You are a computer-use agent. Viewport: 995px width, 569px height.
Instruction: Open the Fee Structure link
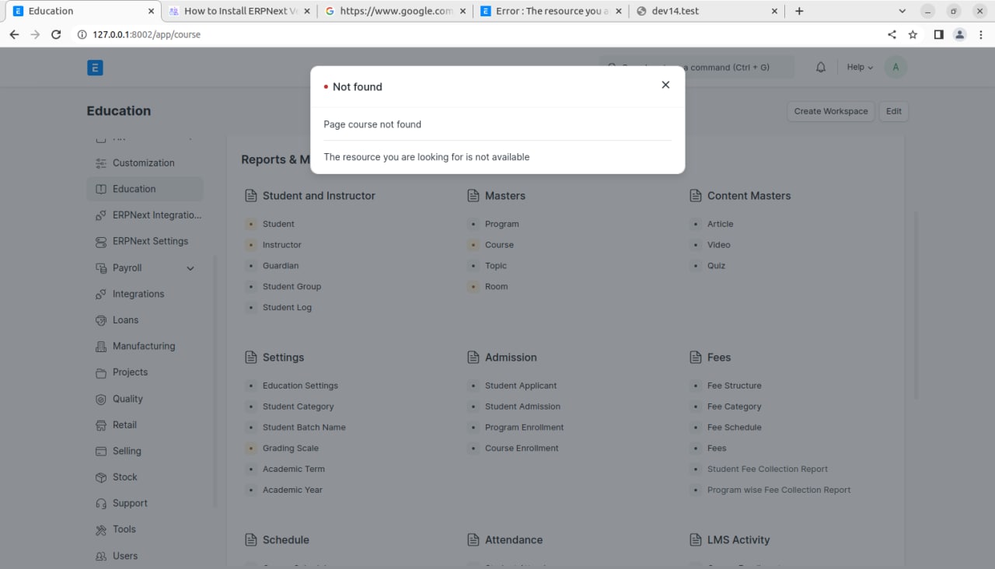pos(734,386)
